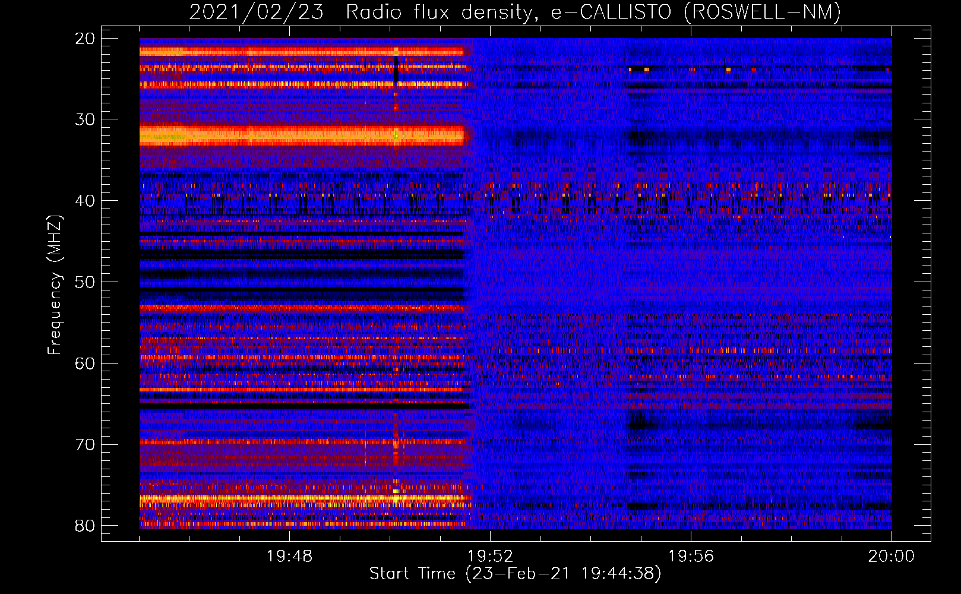
Task: Click the 'Frequency (MHZ)' axis label
Action: (55, 285)
